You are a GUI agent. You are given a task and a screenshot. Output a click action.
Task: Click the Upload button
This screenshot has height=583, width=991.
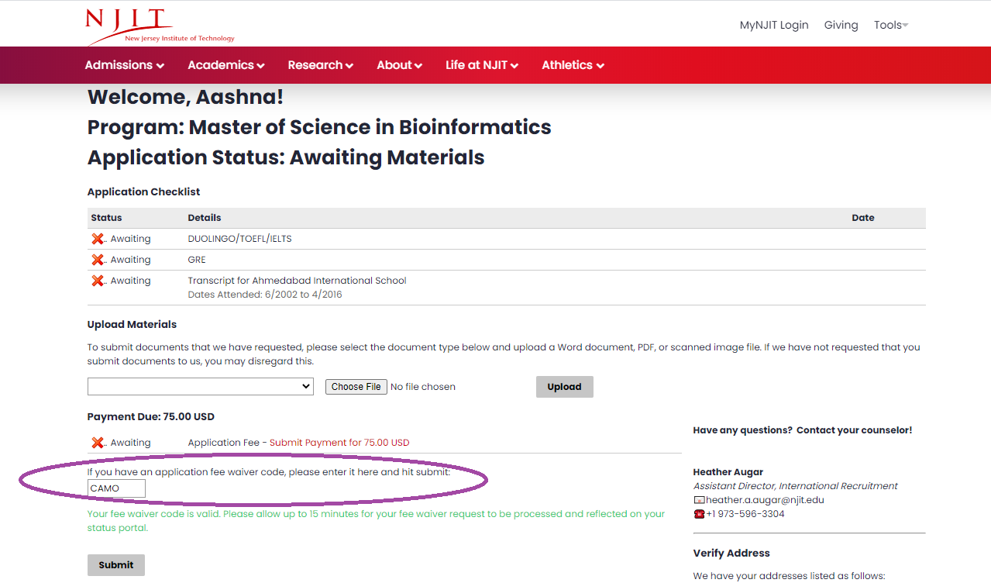point(565,387)
